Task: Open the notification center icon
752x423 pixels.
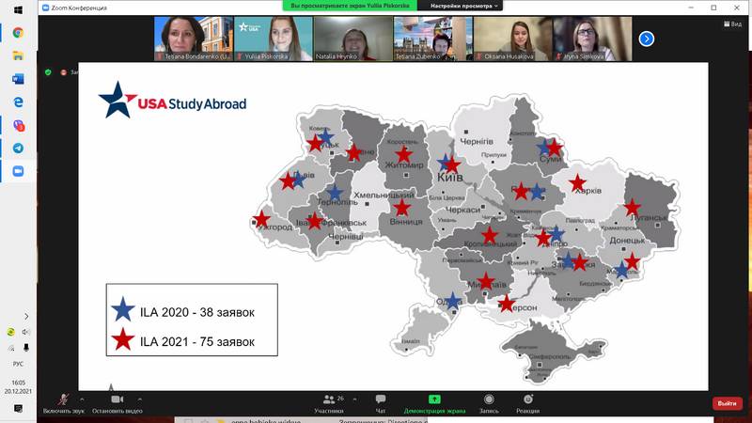Action: click(18, 409)
